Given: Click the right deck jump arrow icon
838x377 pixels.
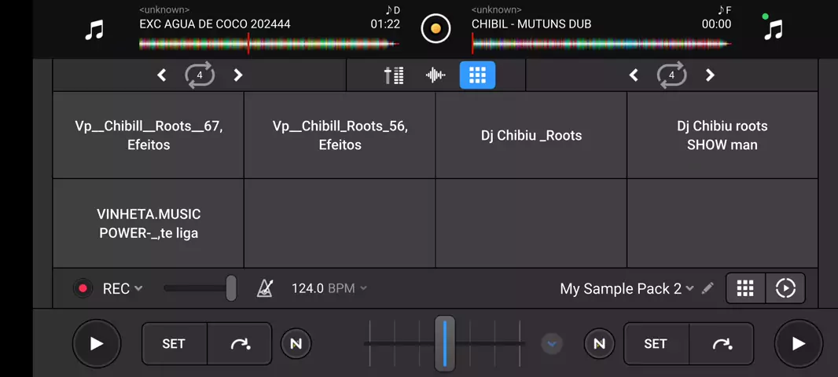Looking at the screenshot, I should [721, 343].
